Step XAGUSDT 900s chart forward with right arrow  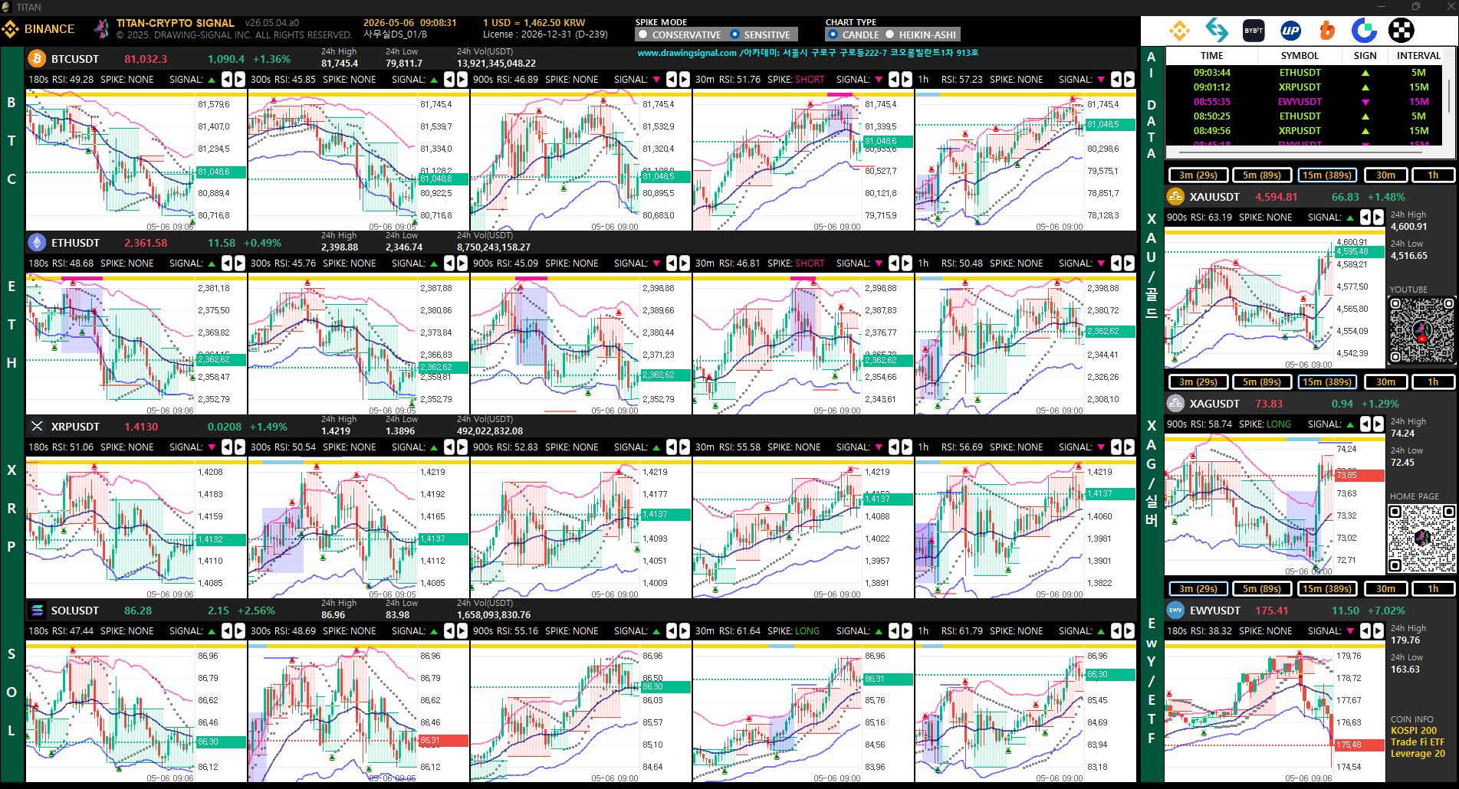coord(1378,424)
